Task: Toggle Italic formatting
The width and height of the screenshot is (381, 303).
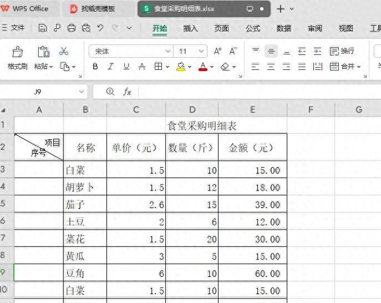Action: [110, 67]
